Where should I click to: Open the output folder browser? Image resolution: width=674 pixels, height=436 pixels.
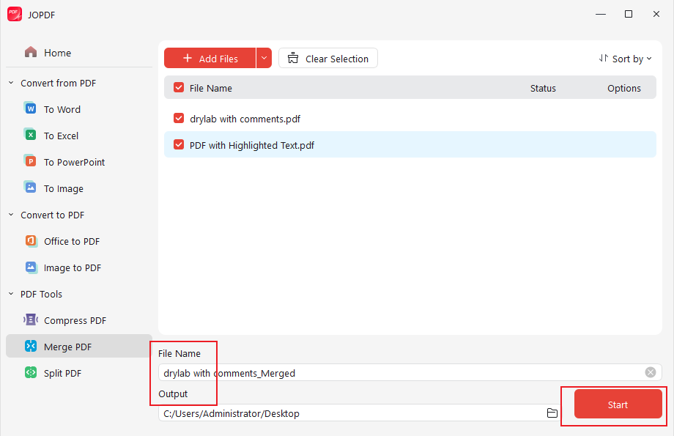click(x=552, y=413)
